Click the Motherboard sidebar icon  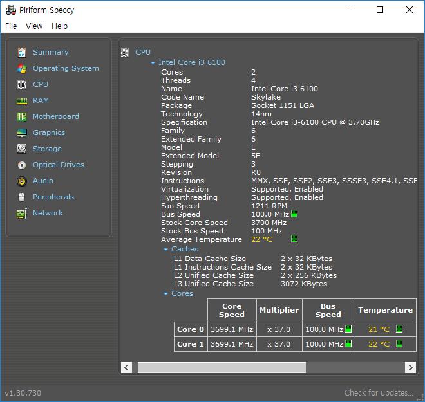[x=22, y=116]
